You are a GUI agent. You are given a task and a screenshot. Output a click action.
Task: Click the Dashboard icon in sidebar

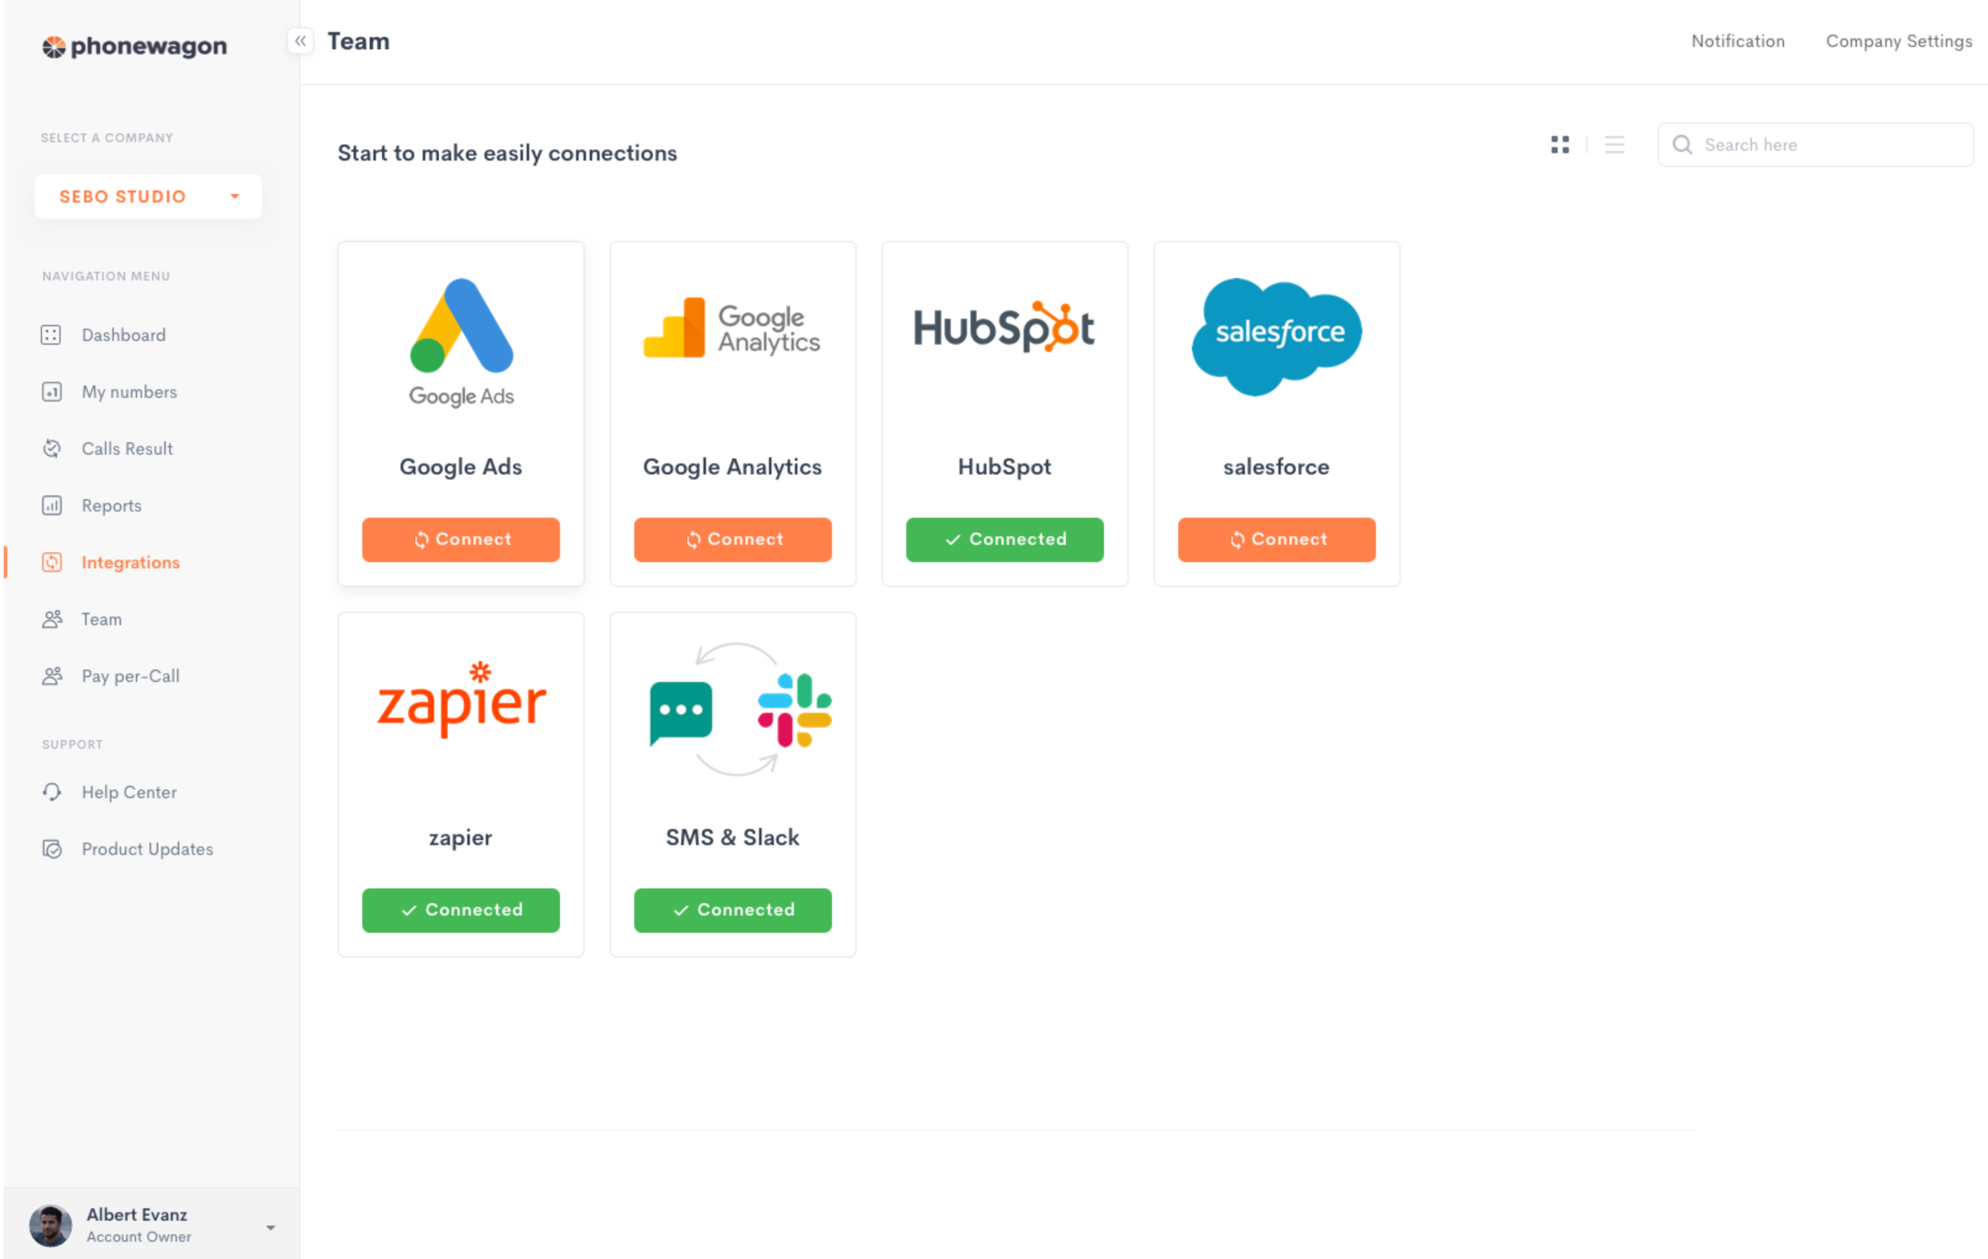[x=51, y=335]
